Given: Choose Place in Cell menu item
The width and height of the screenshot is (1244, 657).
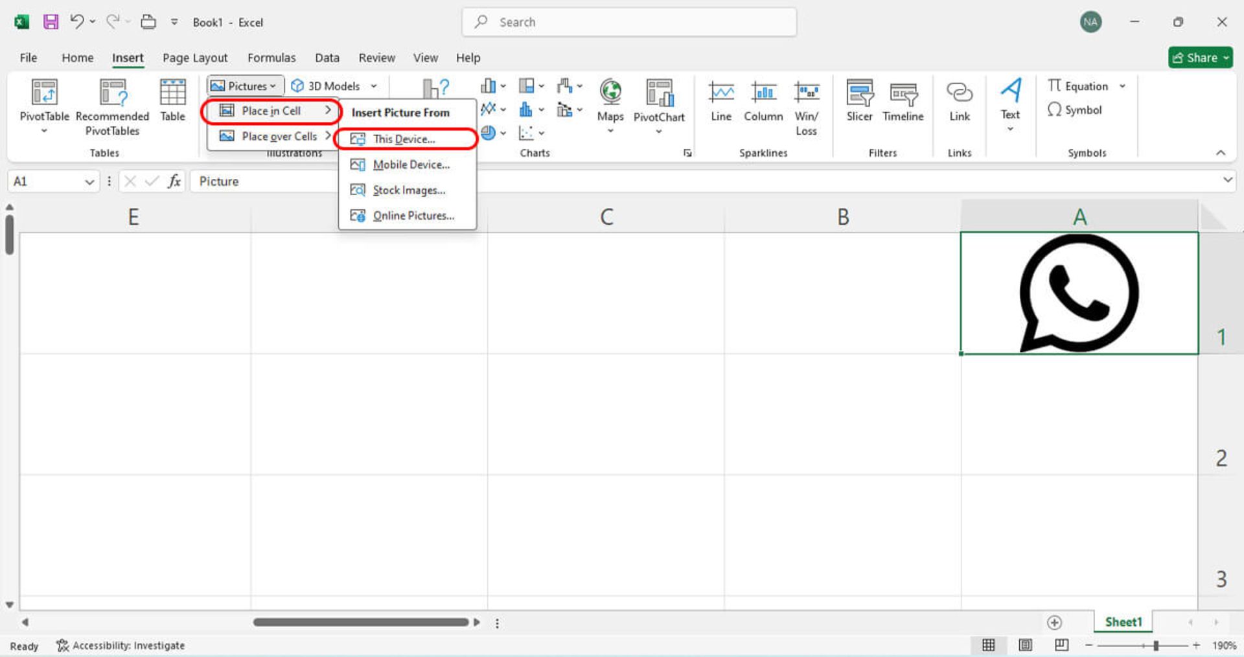Looking at the screenshot, I should [x=271, y=111].
